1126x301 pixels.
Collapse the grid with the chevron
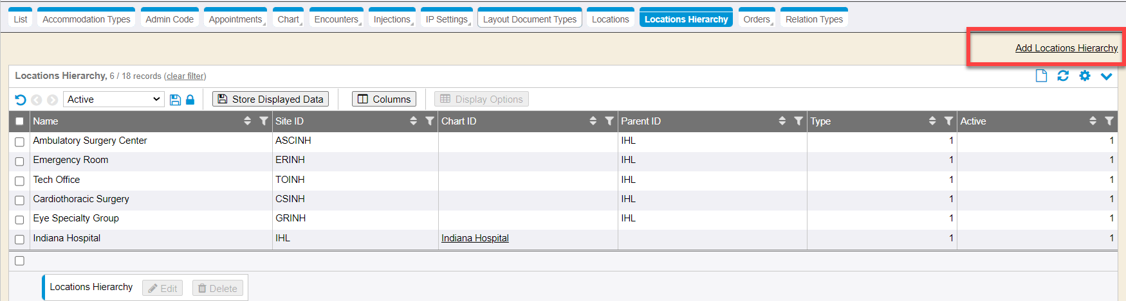tap(1106, 76)
